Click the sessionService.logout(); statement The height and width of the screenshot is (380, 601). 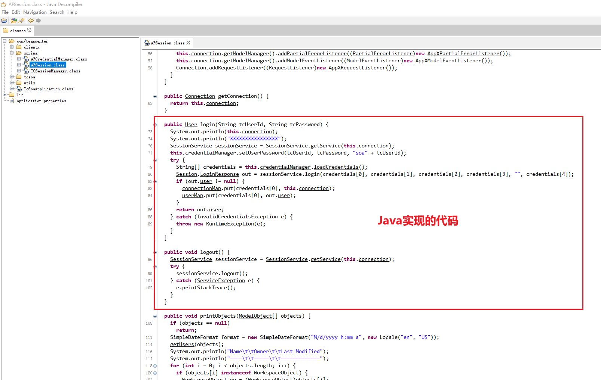coord(212,274)
